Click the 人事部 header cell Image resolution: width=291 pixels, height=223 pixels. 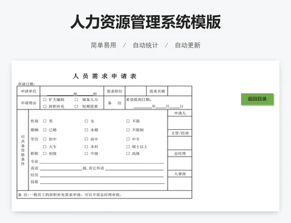click(x=180, y=174)
